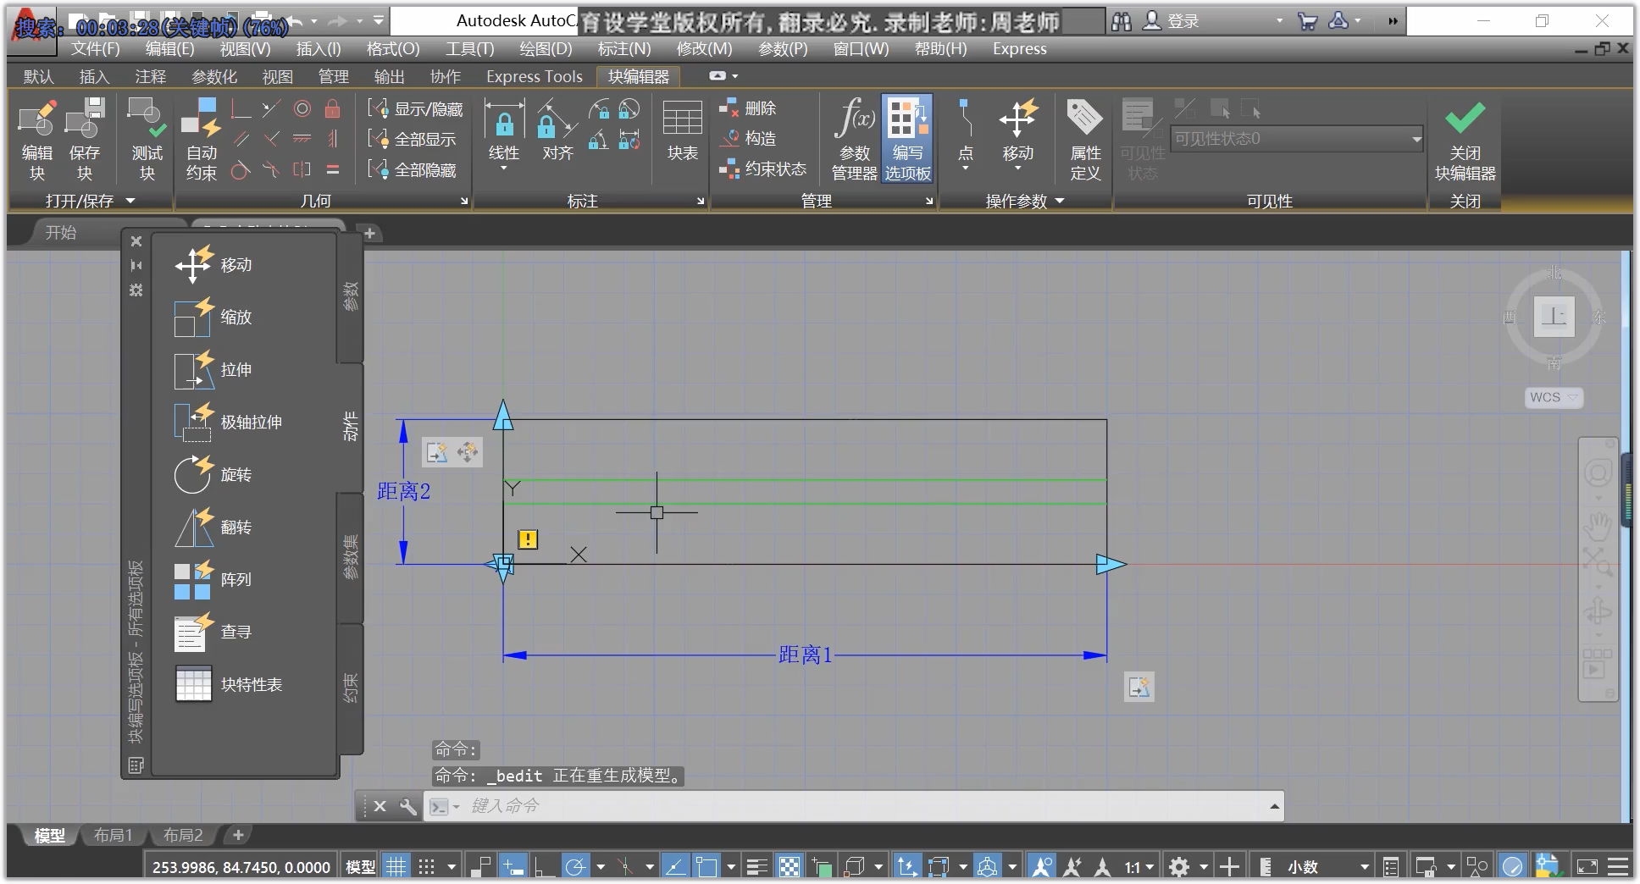Select the Rotate (旋转) action in palette
The height and width of the screenshot is (884, 1640).
213,475
